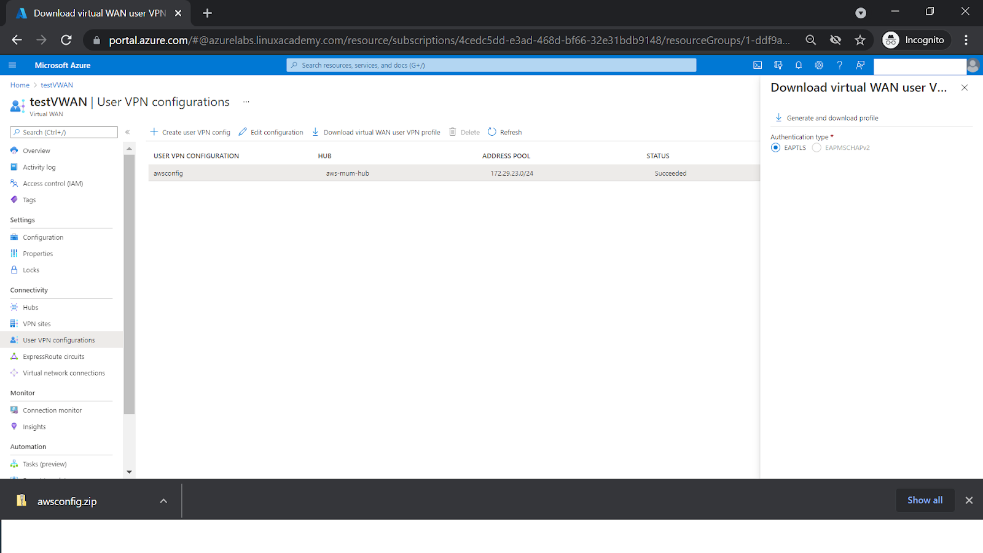Click the Microsoft Azure logo text
This screenshot has height=553, width=983.
tap(63, 65)
